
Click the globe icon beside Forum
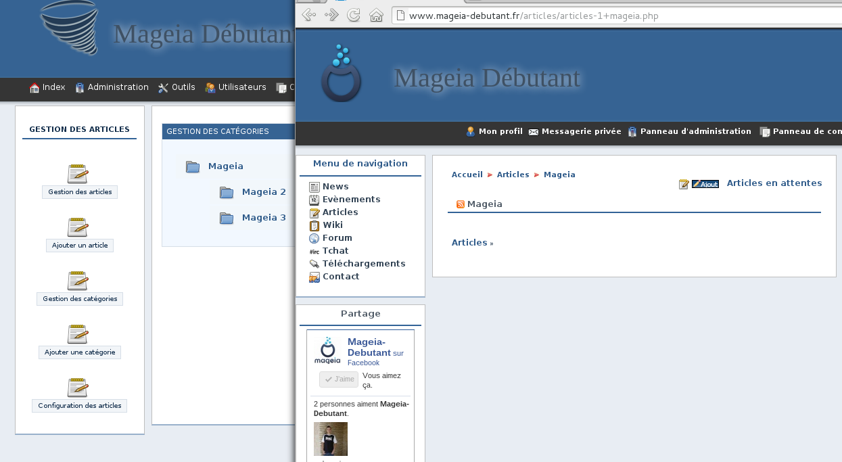[x=314, y=238]
